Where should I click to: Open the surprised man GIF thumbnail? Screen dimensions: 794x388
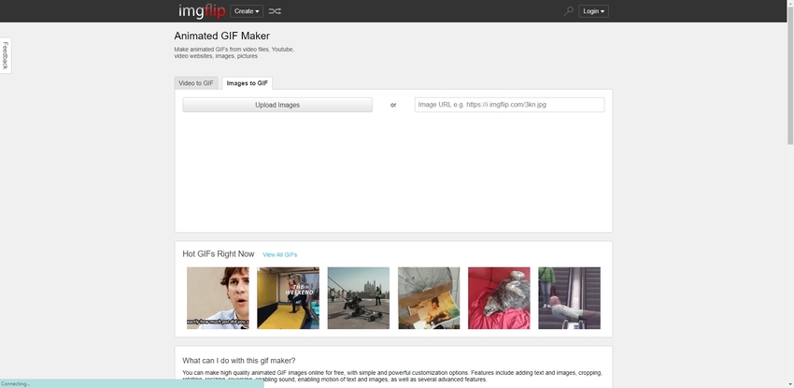tap(218, 298)
